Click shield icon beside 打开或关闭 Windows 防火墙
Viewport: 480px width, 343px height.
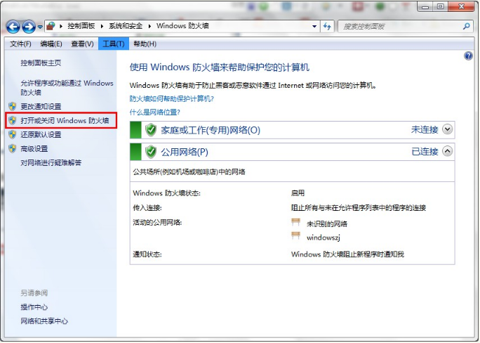pos(13,120)
